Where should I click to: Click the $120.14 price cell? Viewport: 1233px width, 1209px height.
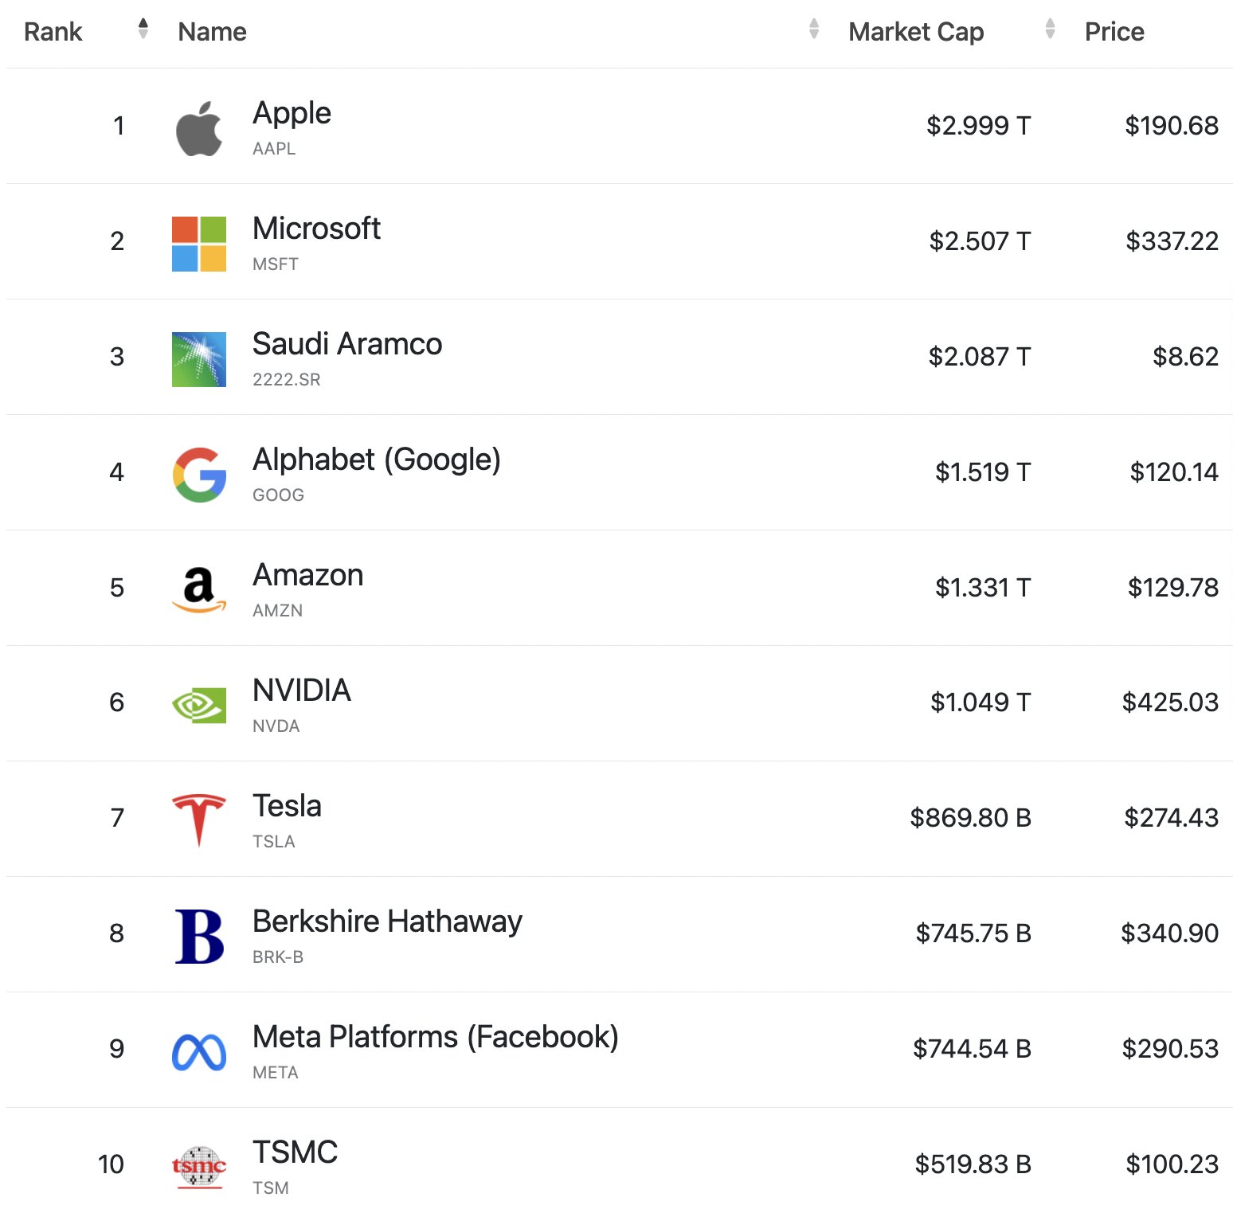[1174, 472]
